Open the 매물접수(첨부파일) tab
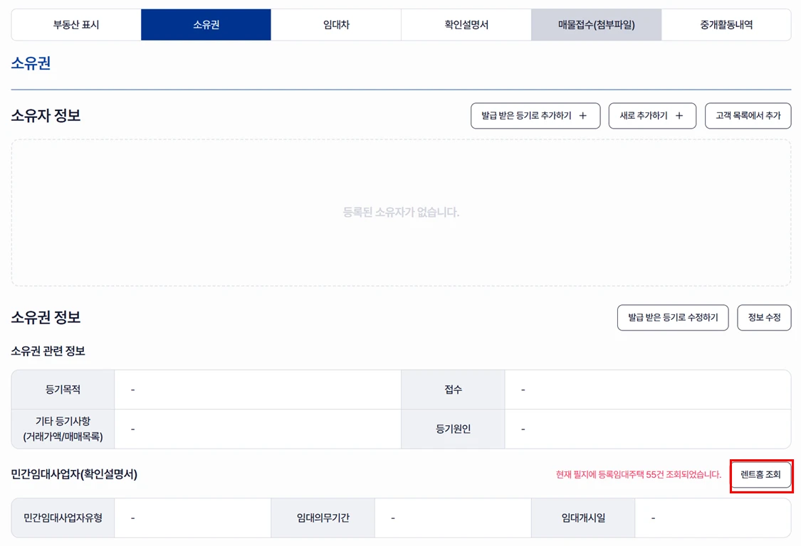The height and width of the screenshot is (546, 801). point(596,25)
